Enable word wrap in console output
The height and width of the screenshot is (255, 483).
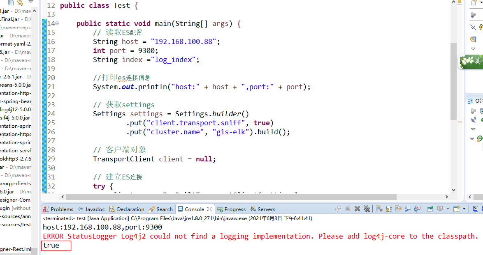pyautogui.click(x=398, y=209)
